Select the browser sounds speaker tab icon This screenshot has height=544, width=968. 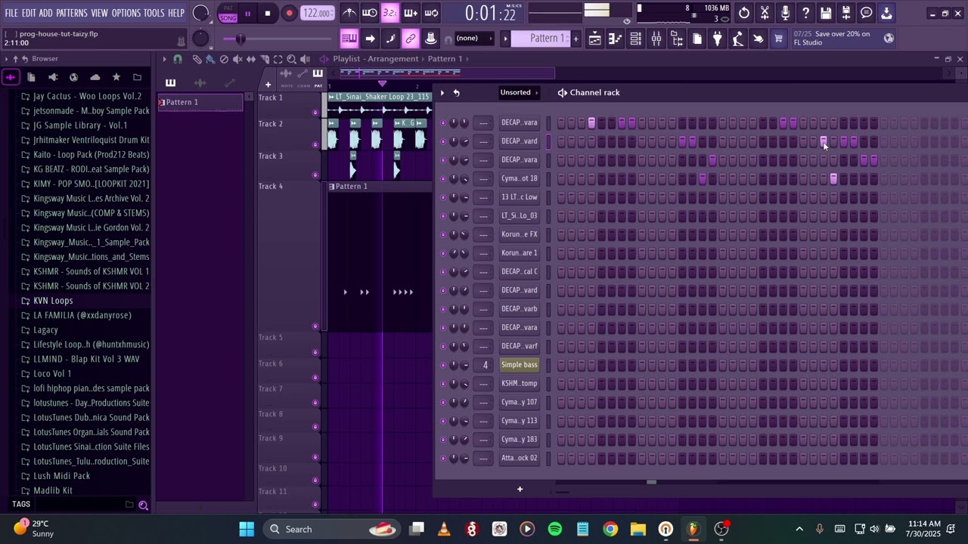click(52, 77)
